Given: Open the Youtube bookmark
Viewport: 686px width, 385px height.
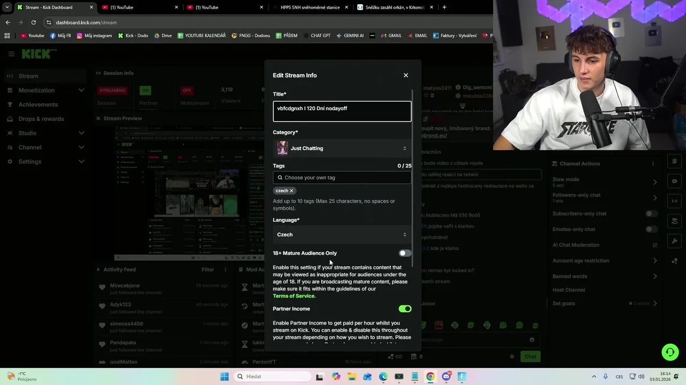Looking at the screenshot, I should [32, 36].
